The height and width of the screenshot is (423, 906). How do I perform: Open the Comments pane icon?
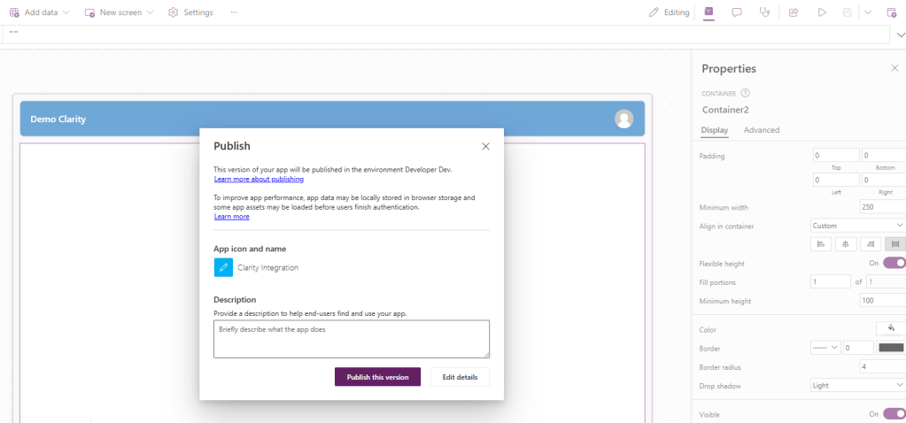(x=736, y=12)
